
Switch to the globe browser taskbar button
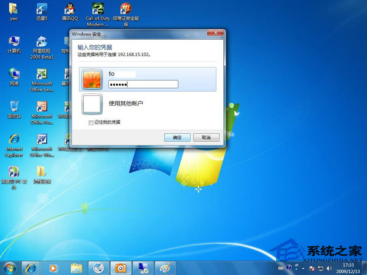[x=98, y=268]
